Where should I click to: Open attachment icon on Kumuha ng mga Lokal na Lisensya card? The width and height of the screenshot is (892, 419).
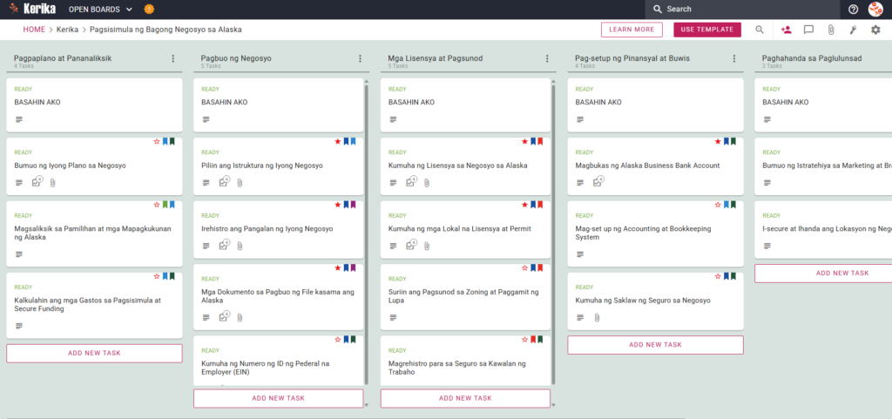pyautogui.click(x=427, y=246)
